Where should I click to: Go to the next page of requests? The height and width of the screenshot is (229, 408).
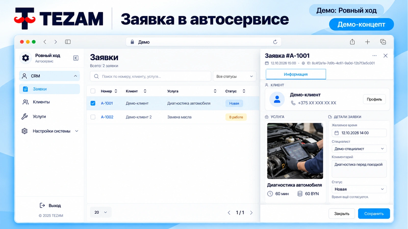coord(251,213)
